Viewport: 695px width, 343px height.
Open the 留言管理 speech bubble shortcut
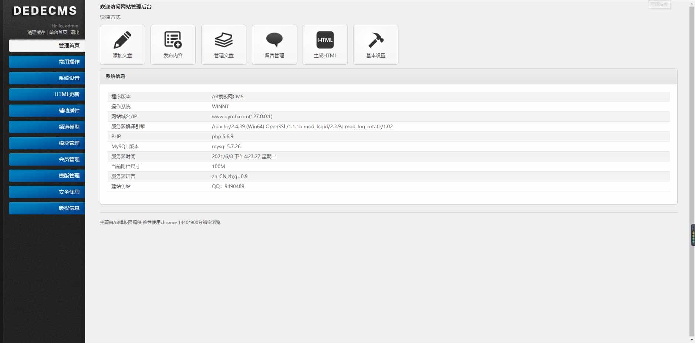coord(274,45)
